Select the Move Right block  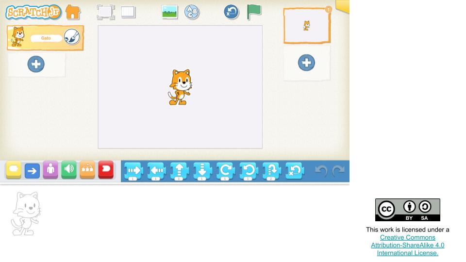(133, 171)
